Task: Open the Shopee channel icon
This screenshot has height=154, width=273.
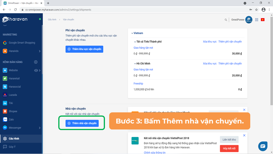Action: click(x=5, y=111)
